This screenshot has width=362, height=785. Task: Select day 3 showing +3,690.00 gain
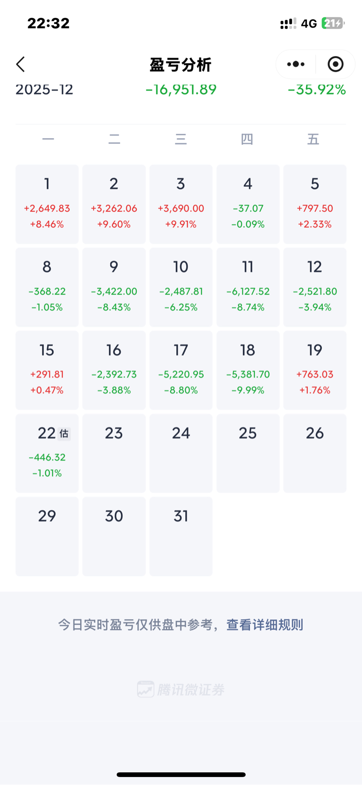[x=181, y=204]
